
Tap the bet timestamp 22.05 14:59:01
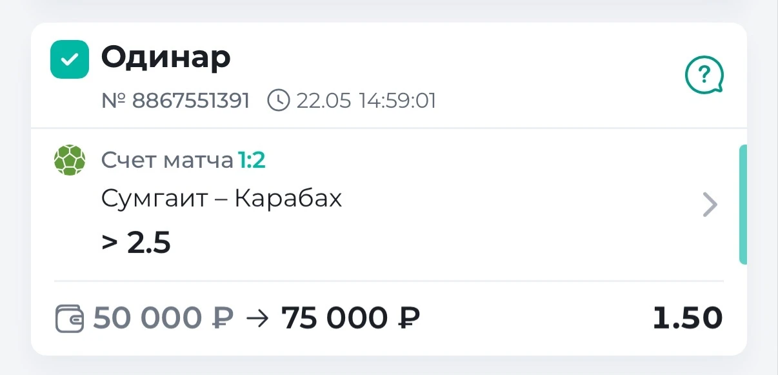point(366,101)
